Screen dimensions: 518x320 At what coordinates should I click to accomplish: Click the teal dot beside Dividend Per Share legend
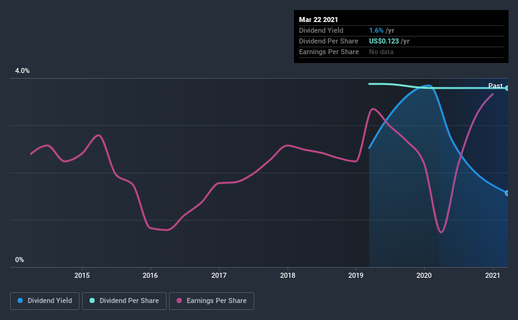coord(93,301)
